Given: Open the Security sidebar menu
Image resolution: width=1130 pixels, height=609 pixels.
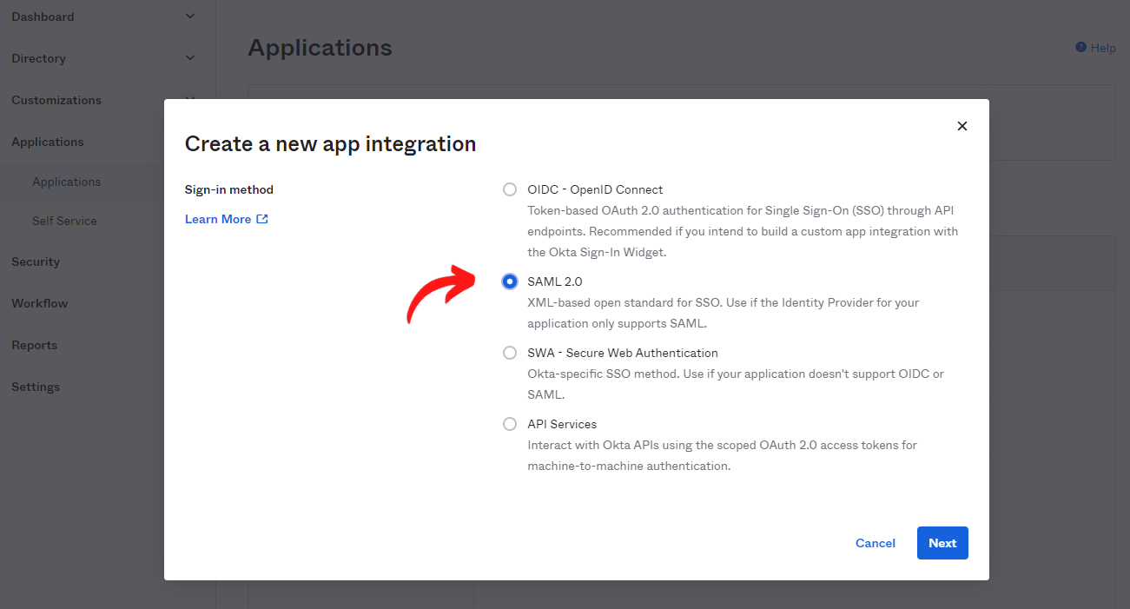Looking at the screenshot, I should click(36, 261).
